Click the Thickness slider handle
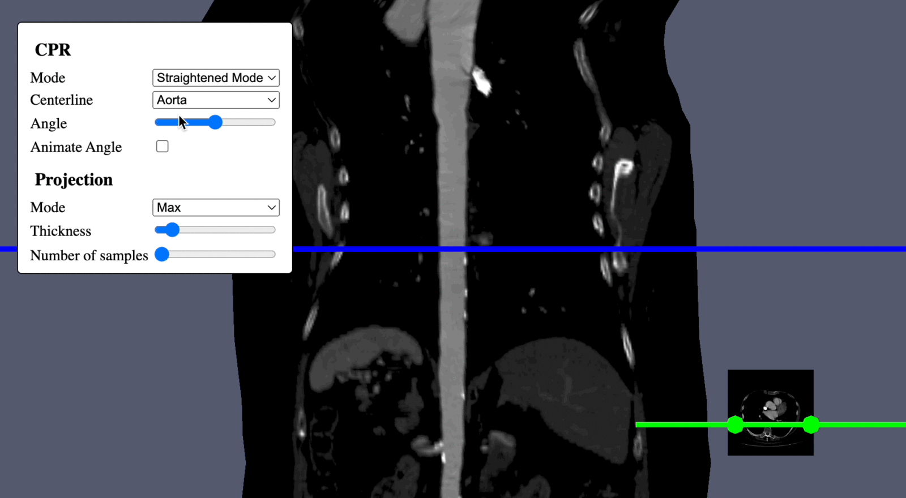The width and height of the screenshot is (906, 498). pyautogui.click(x=172, y=230)
